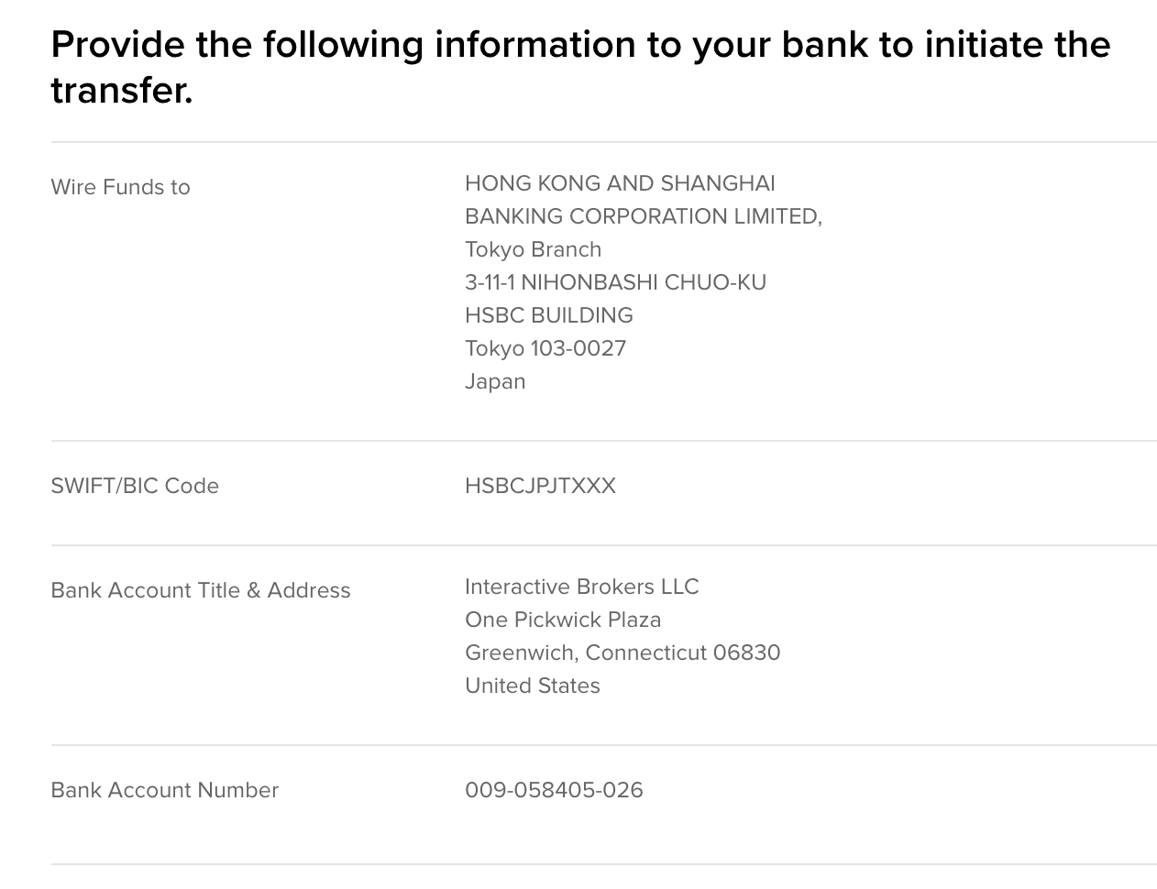The height and width of the screenshot is (889, 1157).
Task: Click the 'HONG KONG AND SHANGHAI' bank name line
Action: coord(620,183)
